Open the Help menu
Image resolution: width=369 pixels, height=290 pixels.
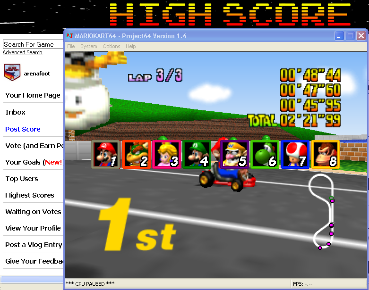click(x=131, y=46)
